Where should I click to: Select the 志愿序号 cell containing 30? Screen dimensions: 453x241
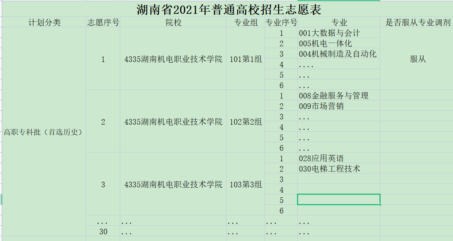pos(103,231)
